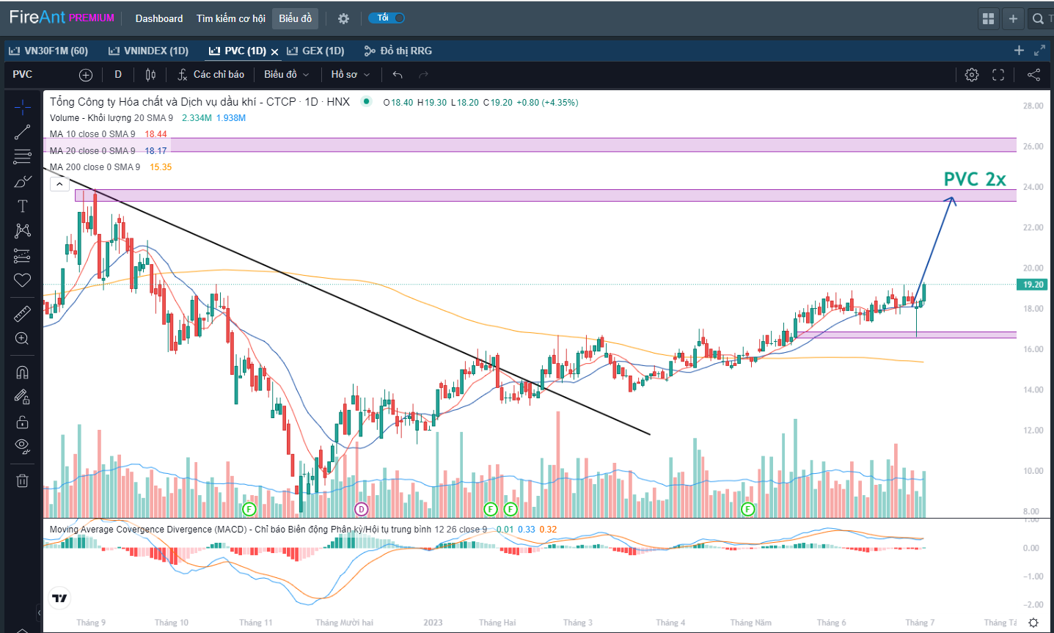Click the TradingView logo on the chart

click(60, 599)
